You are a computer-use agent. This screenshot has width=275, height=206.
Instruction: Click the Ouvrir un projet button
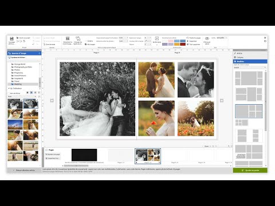(x=23, y=38)
